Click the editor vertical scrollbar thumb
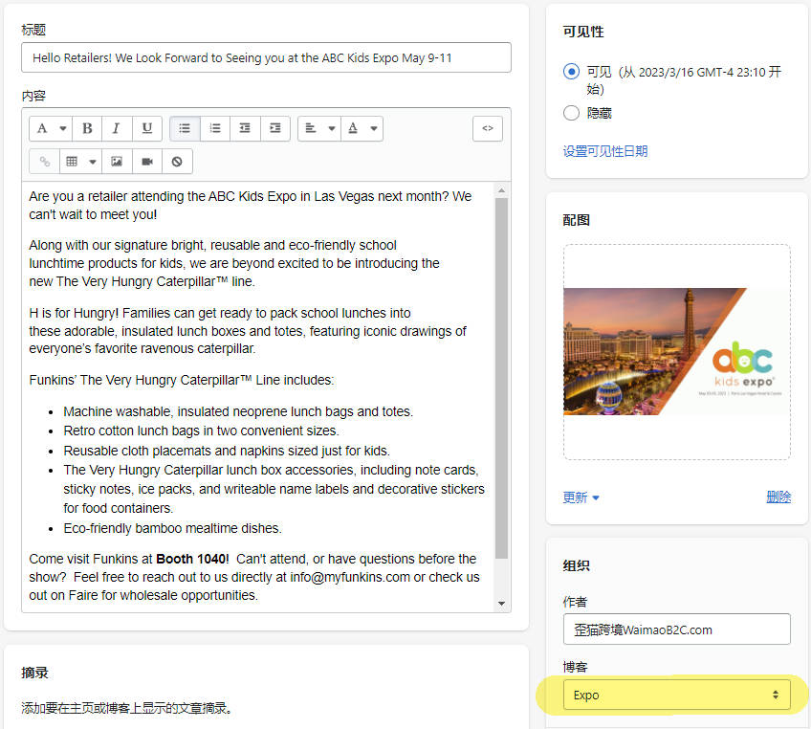 [x=501, y=379]
